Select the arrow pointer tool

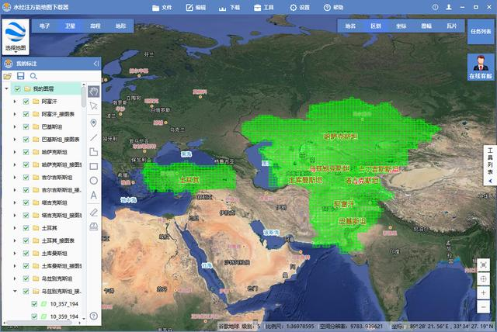[x=93, y=105]
